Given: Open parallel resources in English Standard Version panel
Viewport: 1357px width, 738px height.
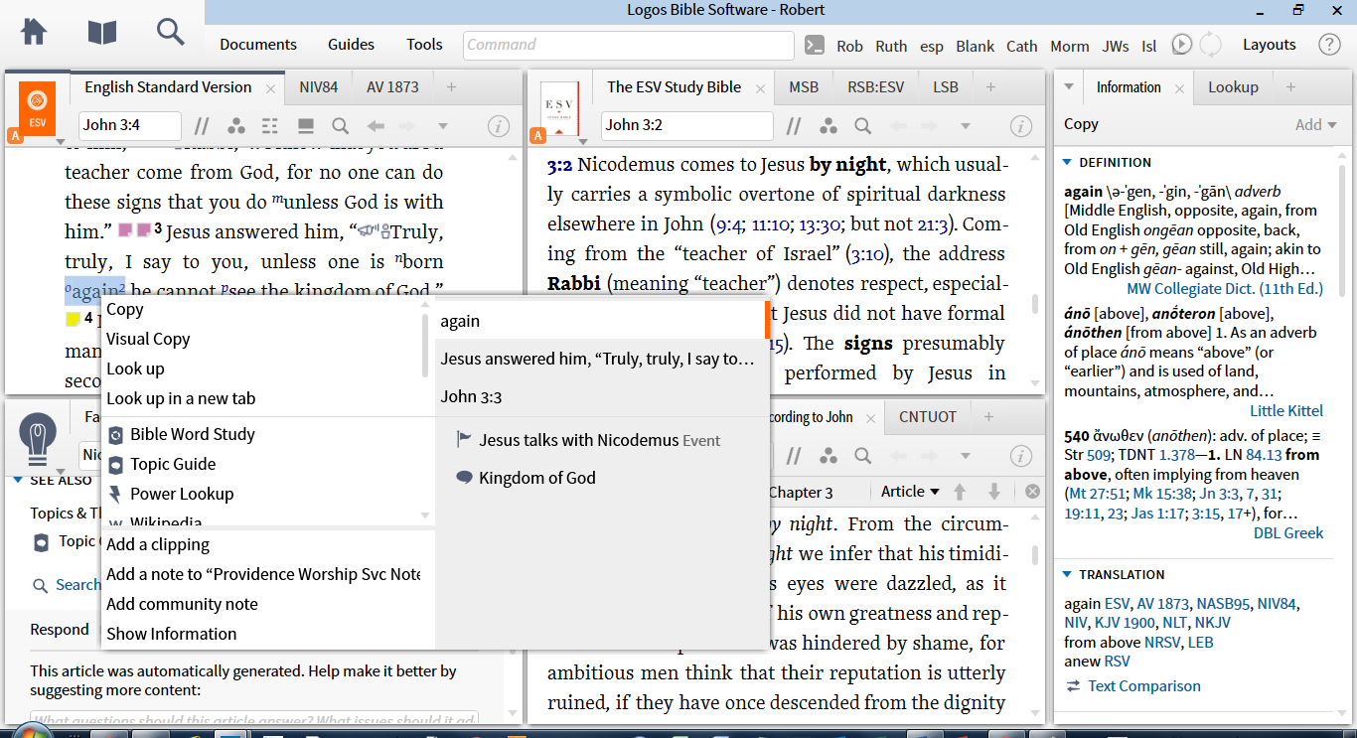Looking at the screenshot, I should [202, 126].
